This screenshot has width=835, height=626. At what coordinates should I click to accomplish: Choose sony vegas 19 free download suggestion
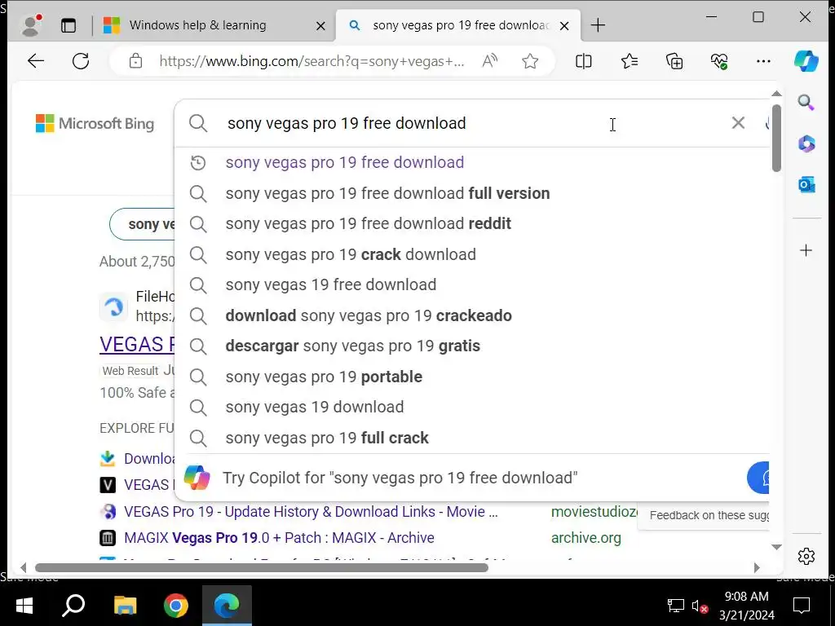point(471,284)
